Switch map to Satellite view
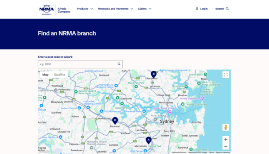The image size is (269, 154). point(60,75)
